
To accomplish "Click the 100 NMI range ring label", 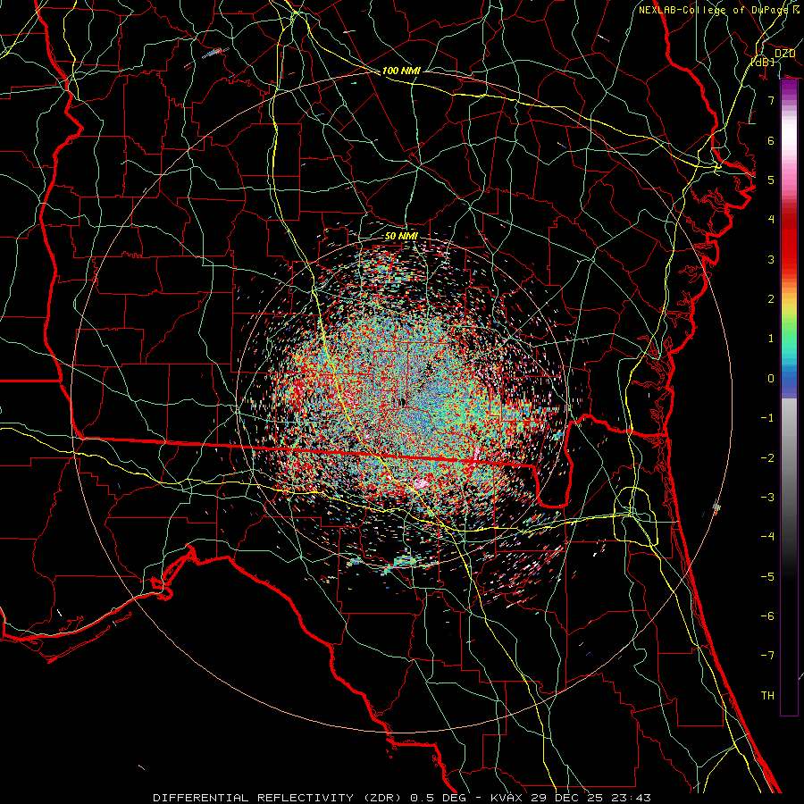I will click(401, 71).
